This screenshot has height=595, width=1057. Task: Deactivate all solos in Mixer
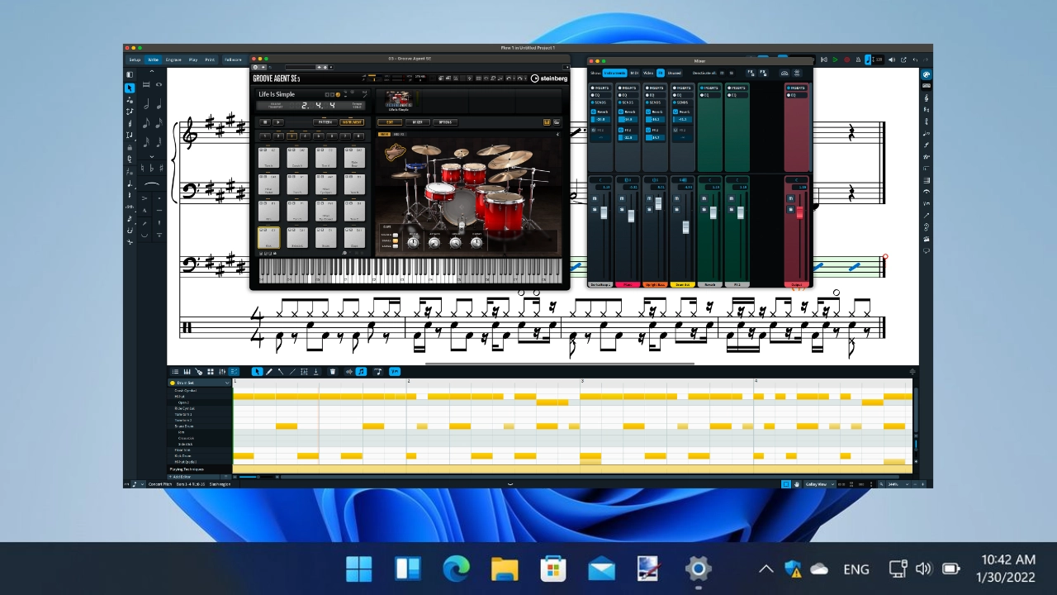[732, 73]
